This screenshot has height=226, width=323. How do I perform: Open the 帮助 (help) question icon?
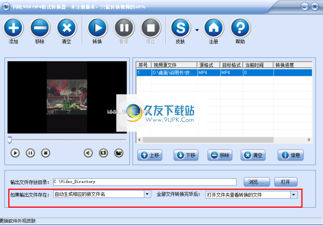(x=241, y=28)
